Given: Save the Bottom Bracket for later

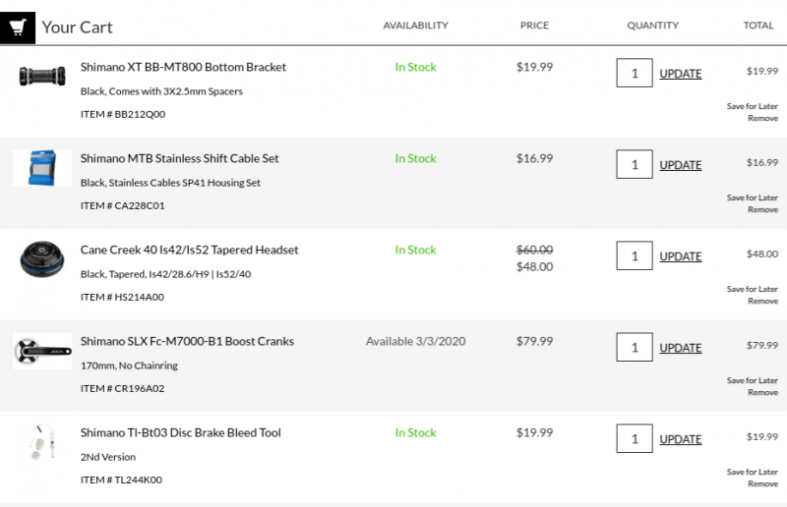Looking at the screenshot, I should (752, 106).
